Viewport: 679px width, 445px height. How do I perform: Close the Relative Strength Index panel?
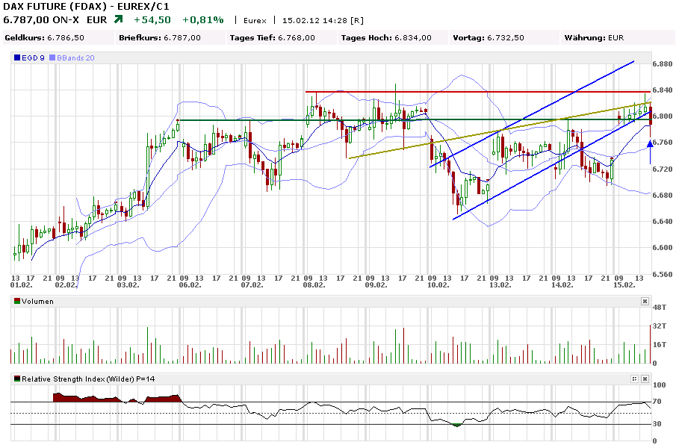(x=645, y=379)
